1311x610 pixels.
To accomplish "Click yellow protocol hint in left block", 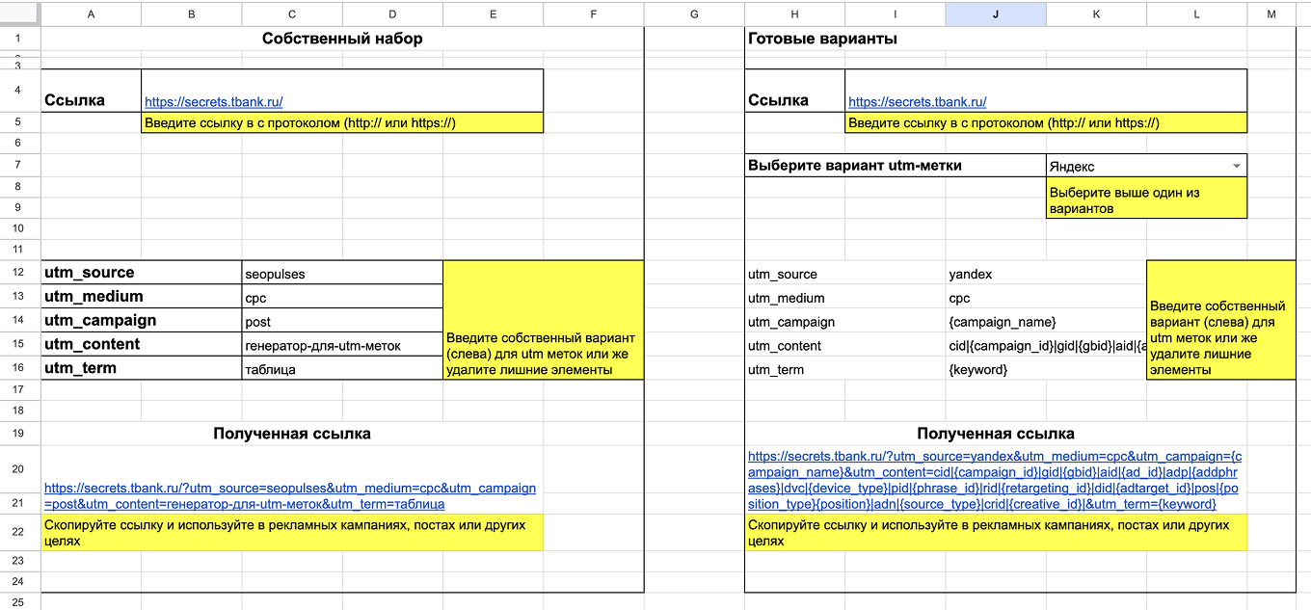I will pyautogui.click(x=342, y=122).
